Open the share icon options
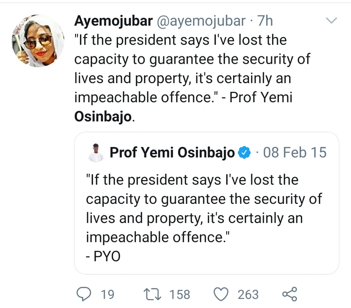The height and width of the screenshot is (308, 351). [x=289, y=293]
